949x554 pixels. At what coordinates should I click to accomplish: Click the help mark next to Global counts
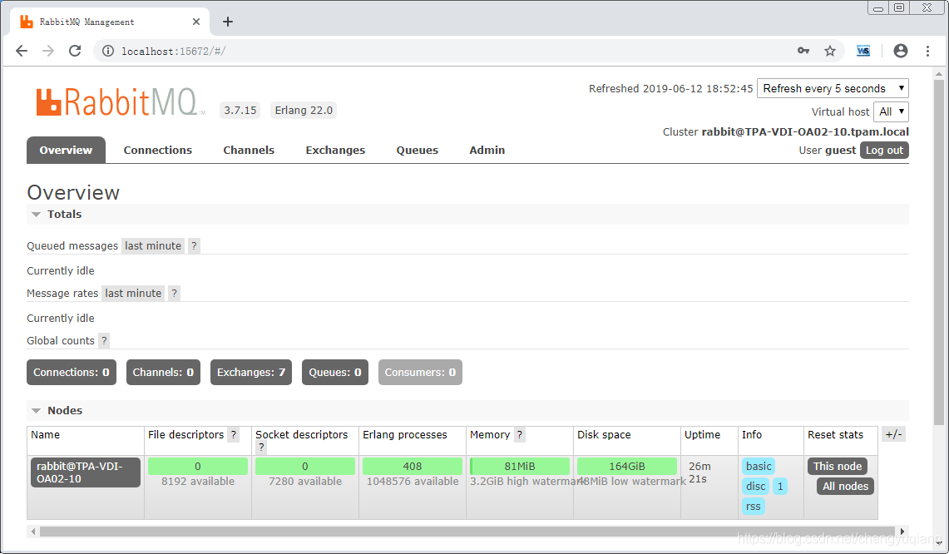coord(104,340)
